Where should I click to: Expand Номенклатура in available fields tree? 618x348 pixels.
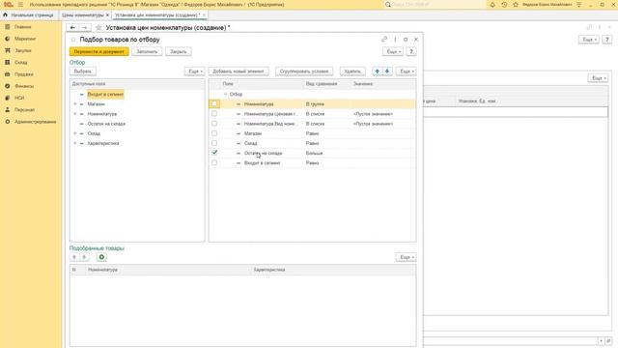point(75,114)
